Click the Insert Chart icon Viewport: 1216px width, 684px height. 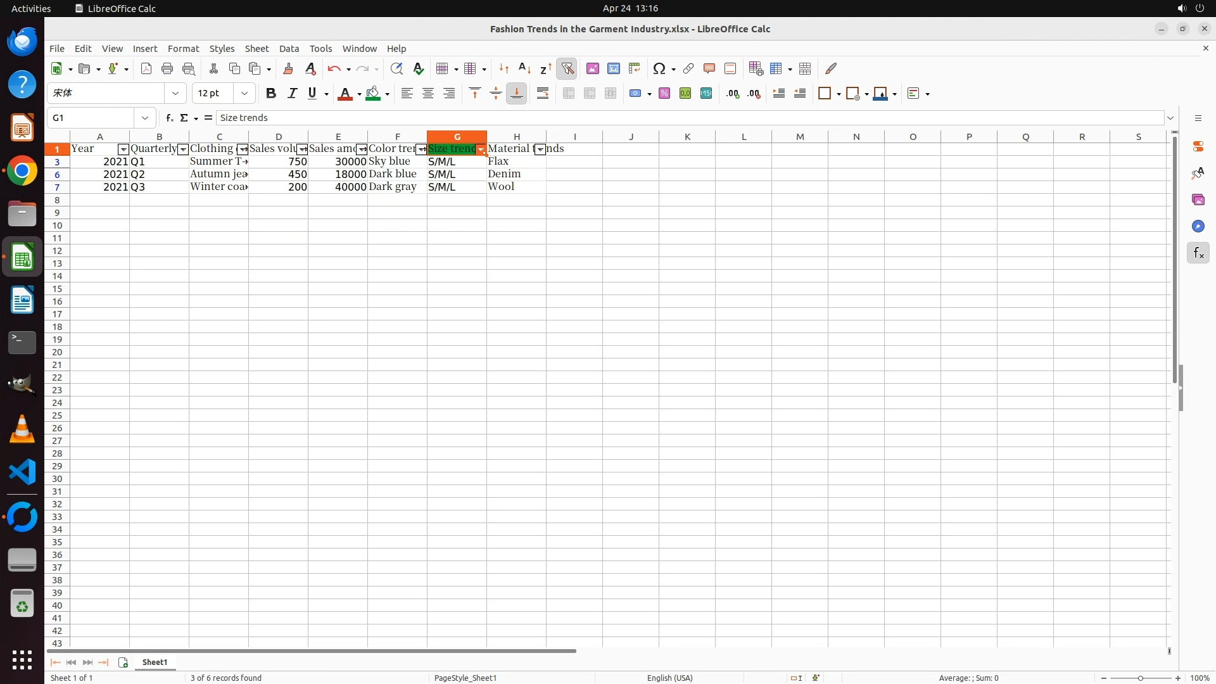[x=613, y=68]
